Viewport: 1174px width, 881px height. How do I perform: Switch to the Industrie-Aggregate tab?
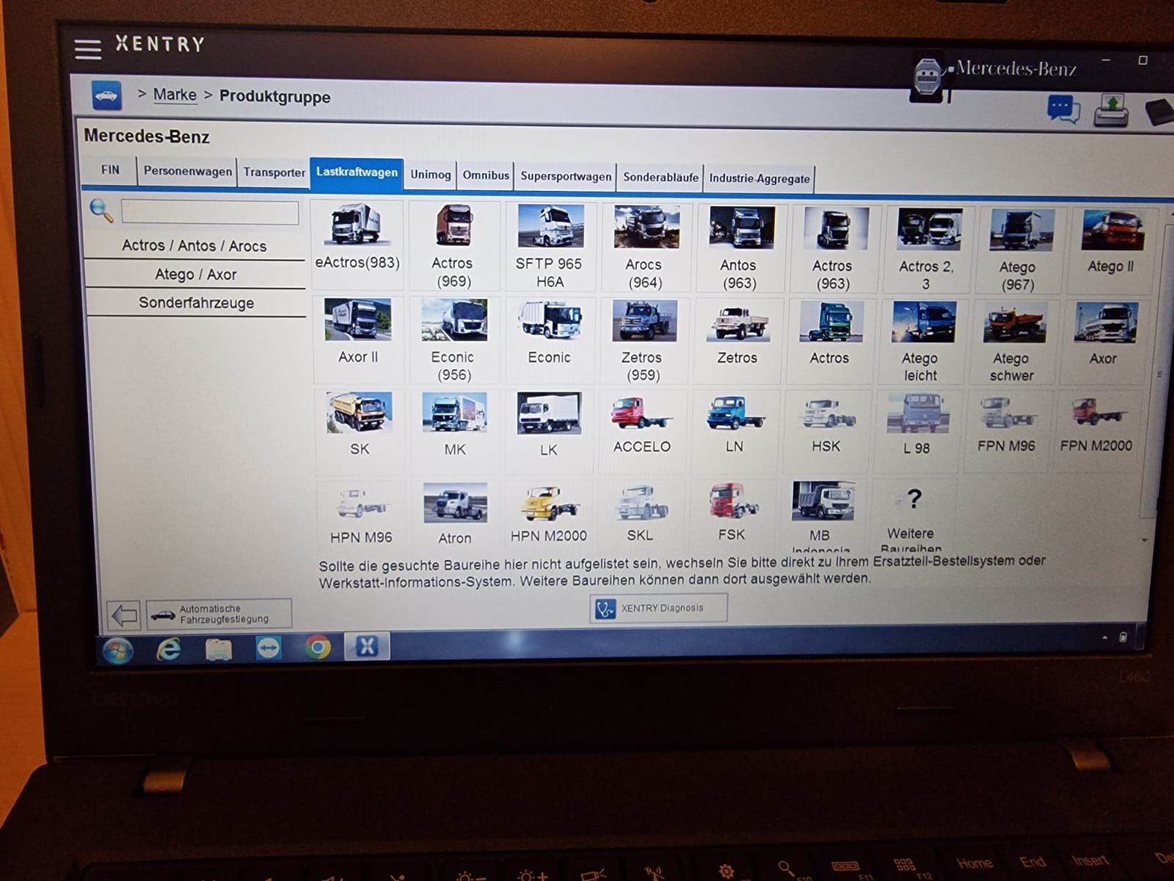tap(759, 178)
